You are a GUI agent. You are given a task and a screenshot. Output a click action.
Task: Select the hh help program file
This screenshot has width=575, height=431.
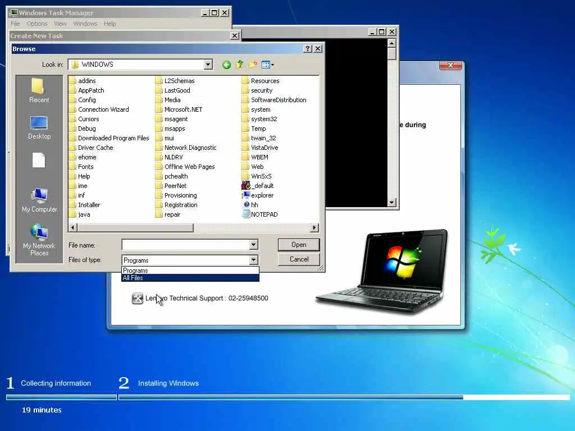point(251,204)
